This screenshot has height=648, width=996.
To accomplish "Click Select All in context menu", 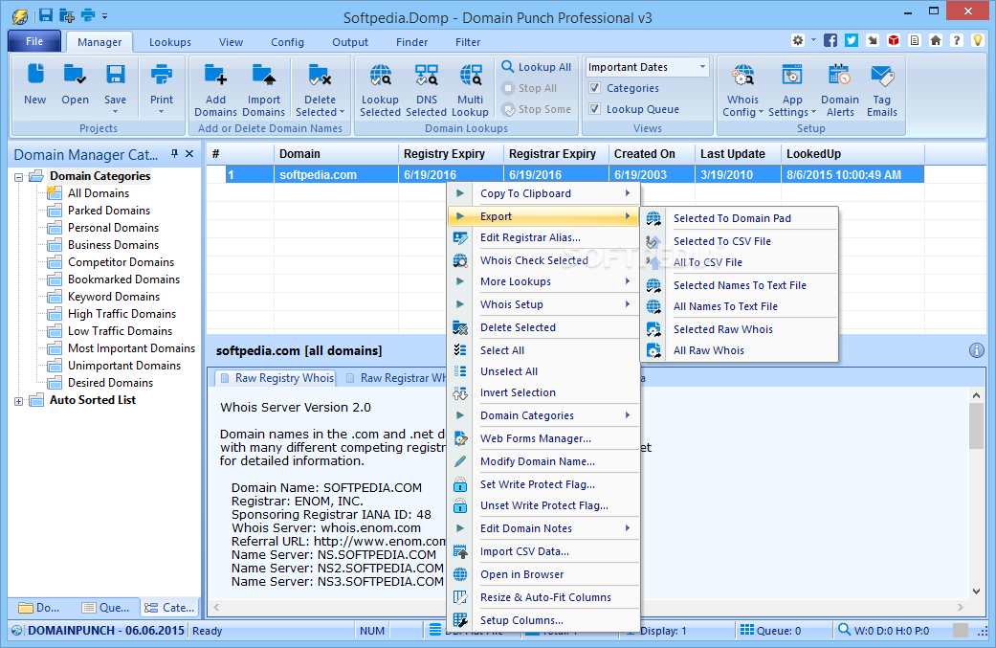I will 543,350.
